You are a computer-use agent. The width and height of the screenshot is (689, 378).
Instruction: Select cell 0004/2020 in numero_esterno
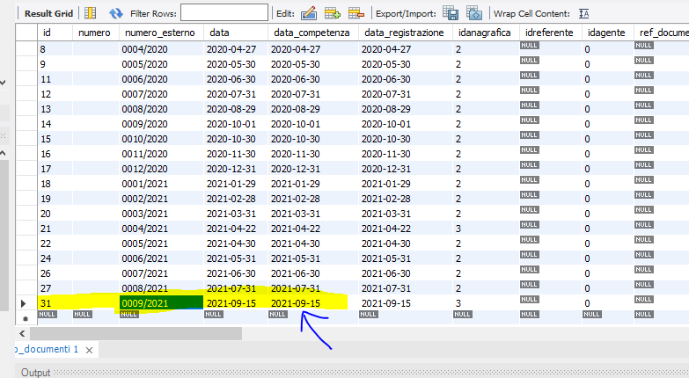161,49
